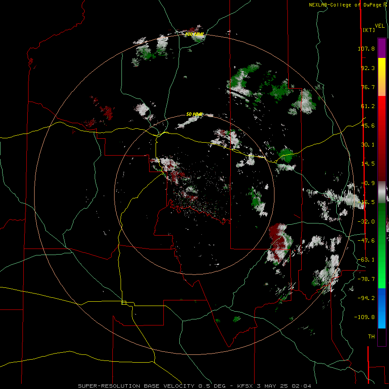
Task: Pick the dark TH segment of color bar
Action: coord(382,337)
